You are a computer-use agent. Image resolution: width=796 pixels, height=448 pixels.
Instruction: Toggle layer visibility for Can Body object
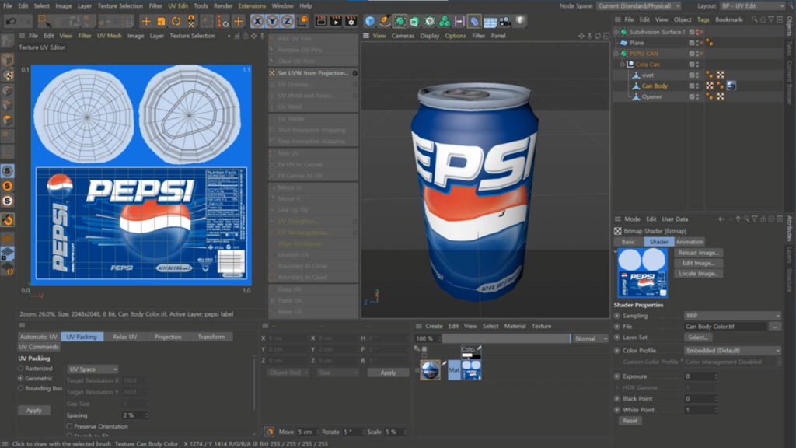pyautogui.click(x=691, y=86)
